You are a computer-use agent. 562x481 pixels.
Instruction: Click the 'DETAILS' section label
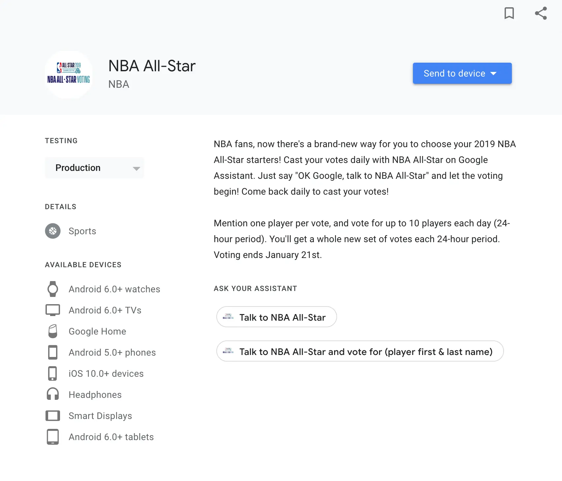click(x=61, y=207)
